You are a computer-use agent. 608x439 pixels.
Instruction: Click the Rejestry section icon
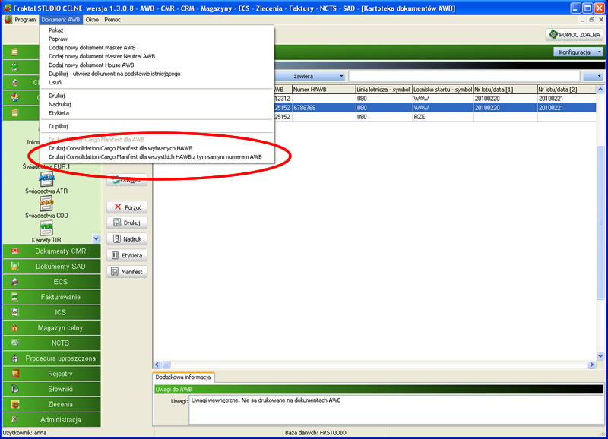tap(14, 374)
